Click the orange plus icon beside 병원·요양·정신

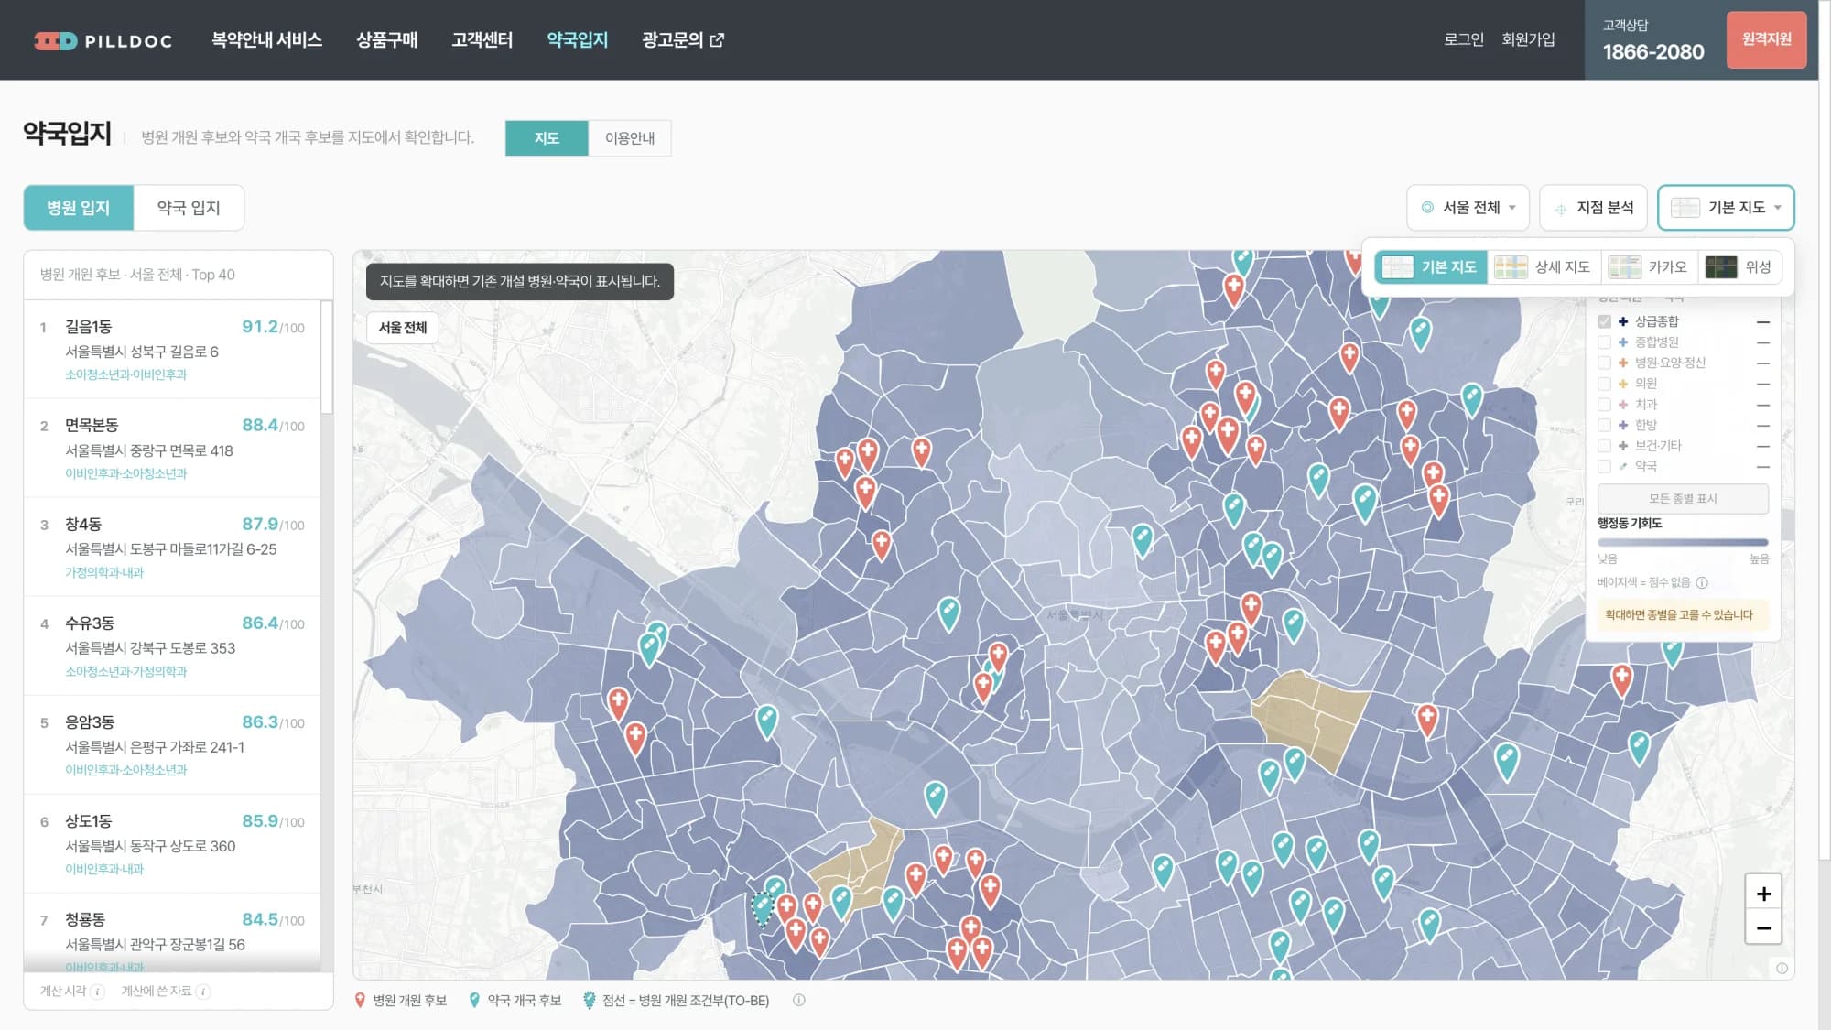pyautogui.click(x=1623, y=363)
